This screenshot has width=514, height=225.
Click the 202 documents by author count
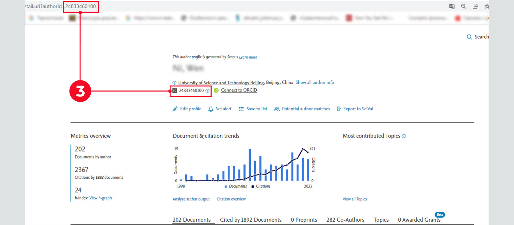(80, 149)
